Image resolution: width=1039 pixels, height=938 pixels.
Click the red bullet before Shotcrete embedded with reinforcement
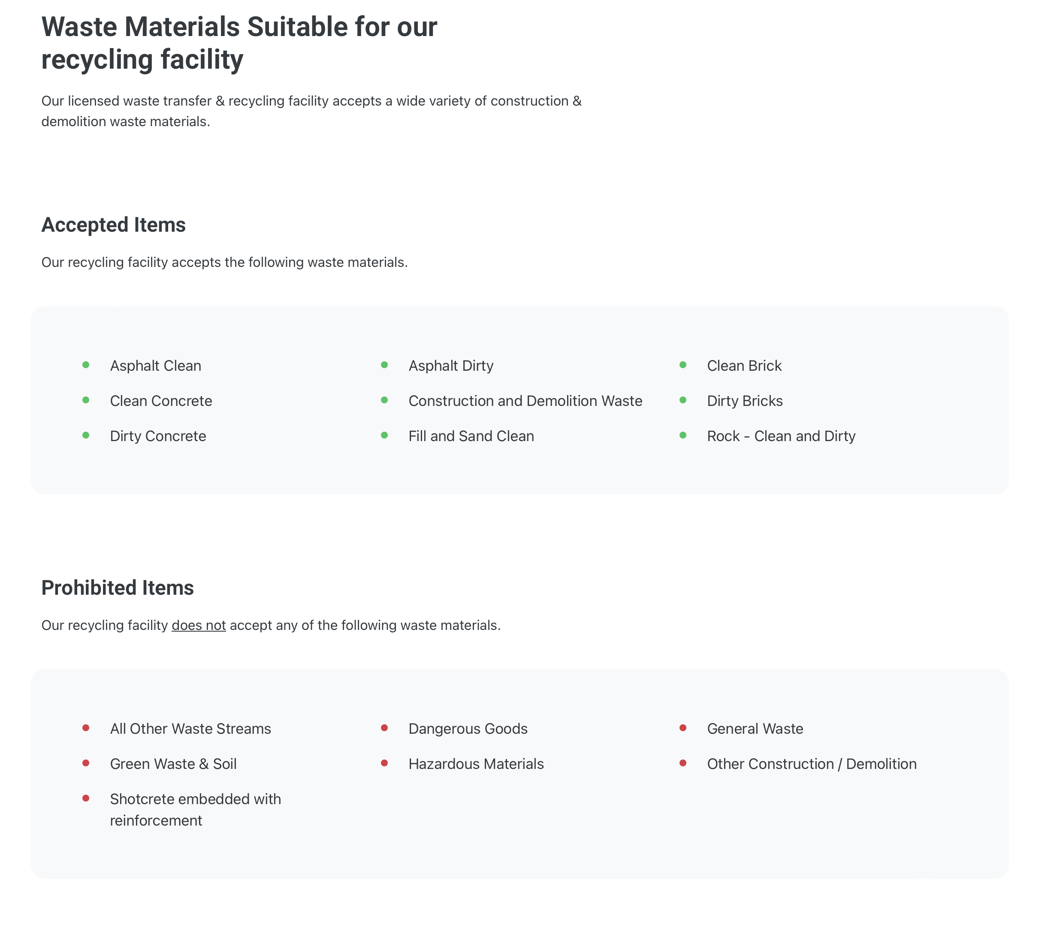pos(85,799)
